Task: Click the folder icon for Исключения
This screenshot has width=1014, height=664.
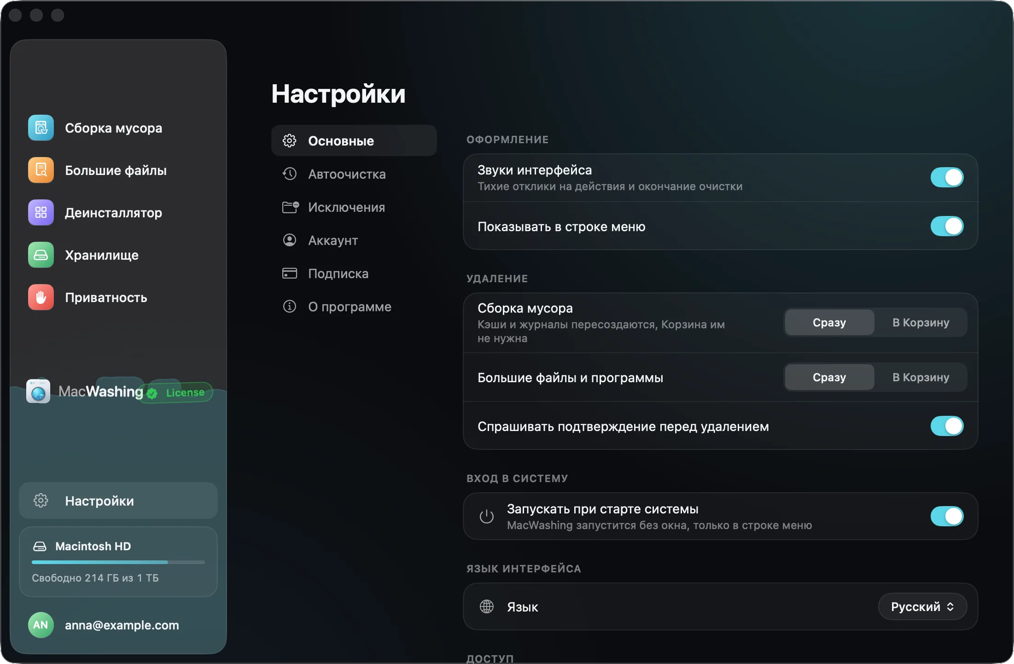Action: coord(291,207)
